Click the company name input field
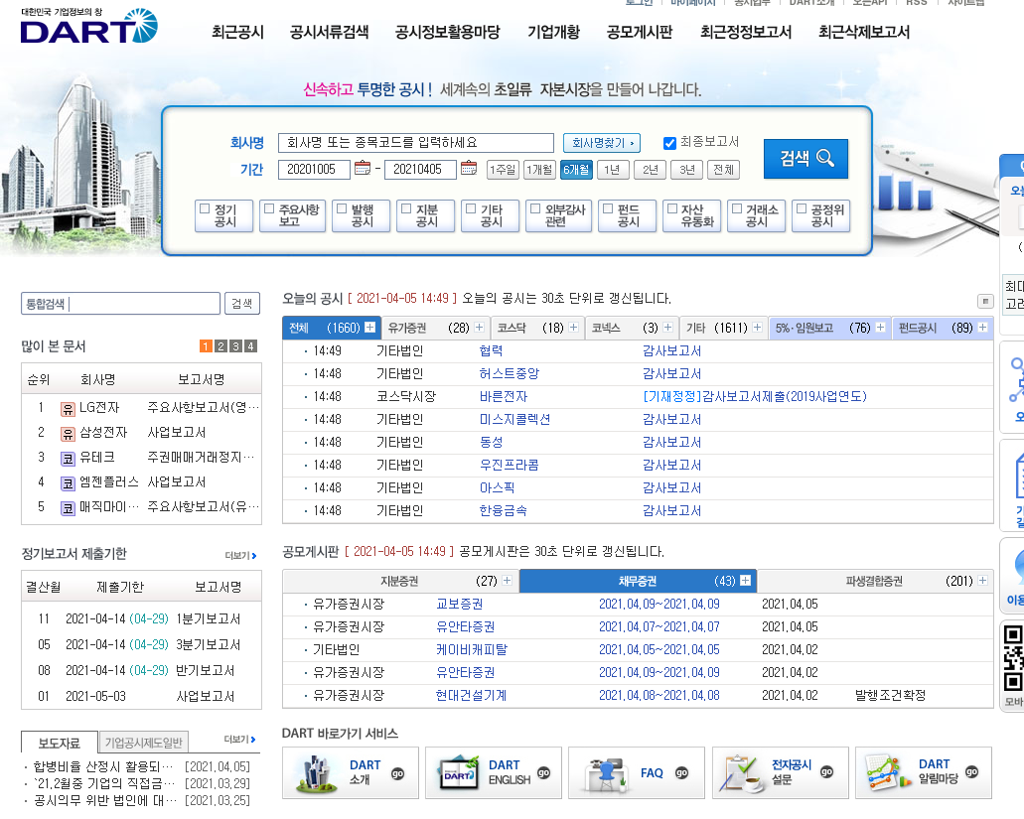The height and width of the screenshot is (819, 1024). tap(416, 142)
